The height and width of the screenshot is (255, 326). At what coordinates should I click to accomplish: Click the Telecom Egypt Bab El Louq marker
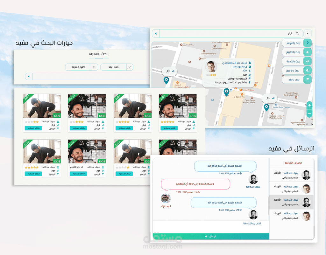coord(296,97)
